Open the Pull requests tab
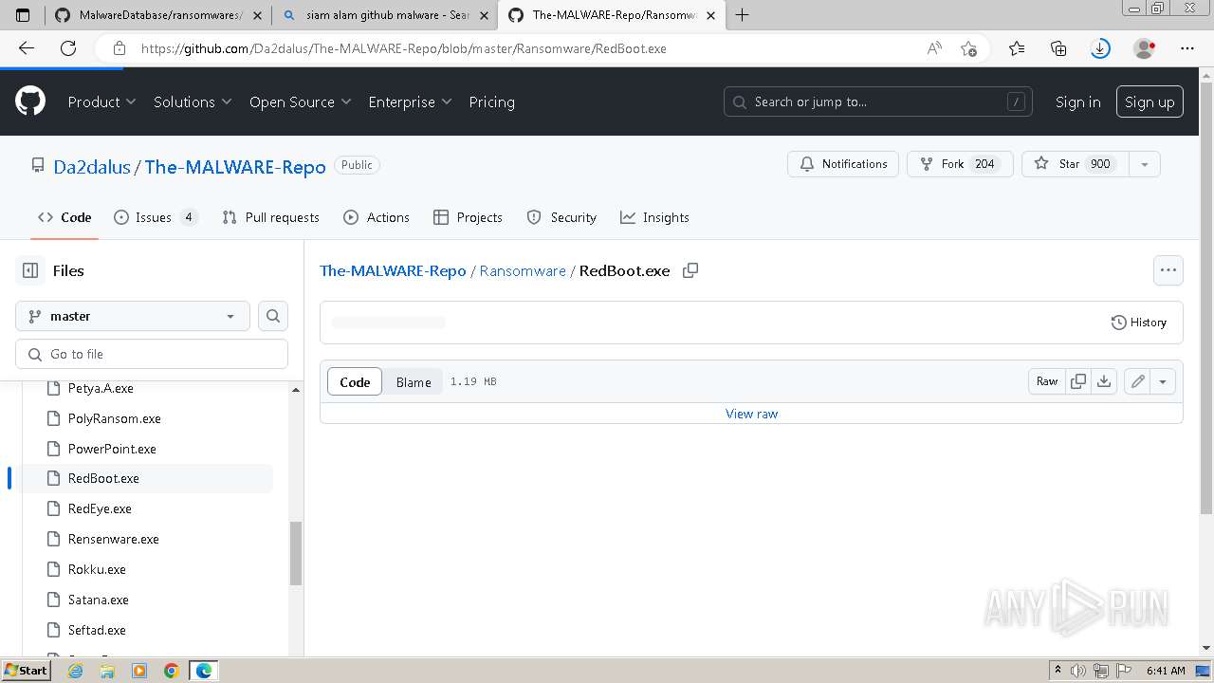 (x=270, y=217)
